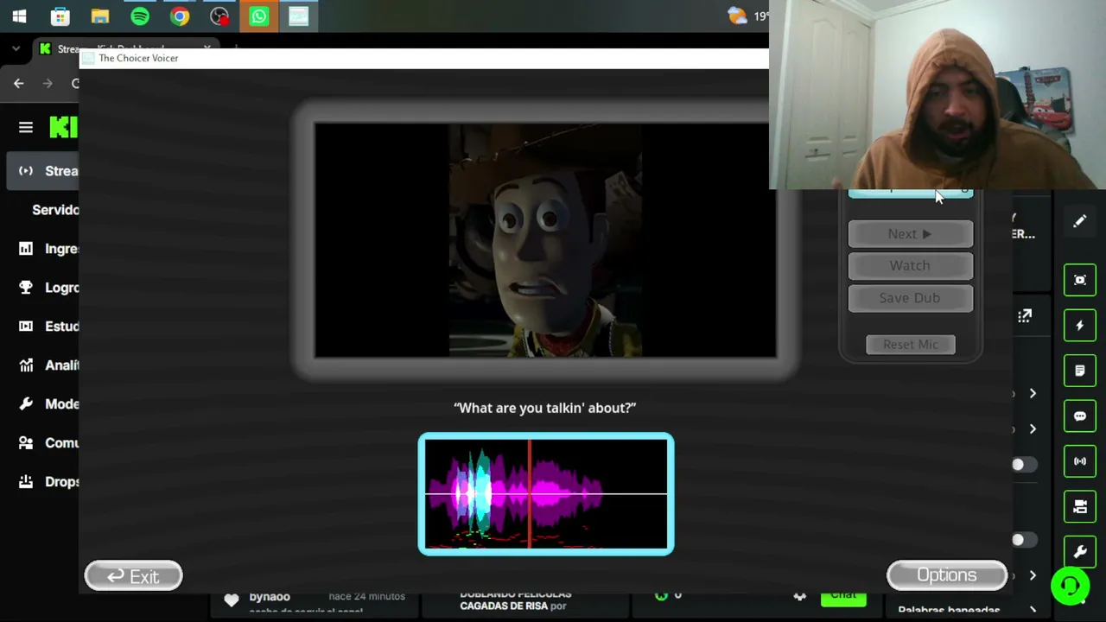
Task: Click the highlighted cyan button above Next
Action: [x=910, y=194]
